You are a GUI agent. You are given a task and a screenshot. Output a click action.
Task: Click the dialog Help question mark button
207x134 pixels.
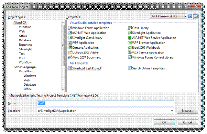(188, 6)
